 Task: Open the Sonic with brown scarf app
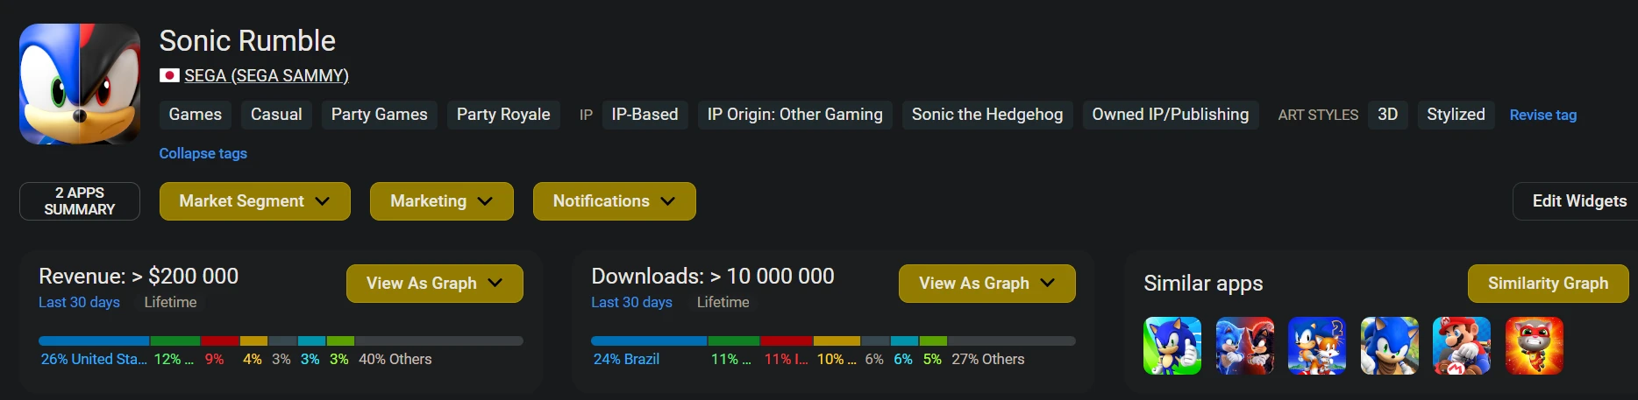coord(1389,346)
